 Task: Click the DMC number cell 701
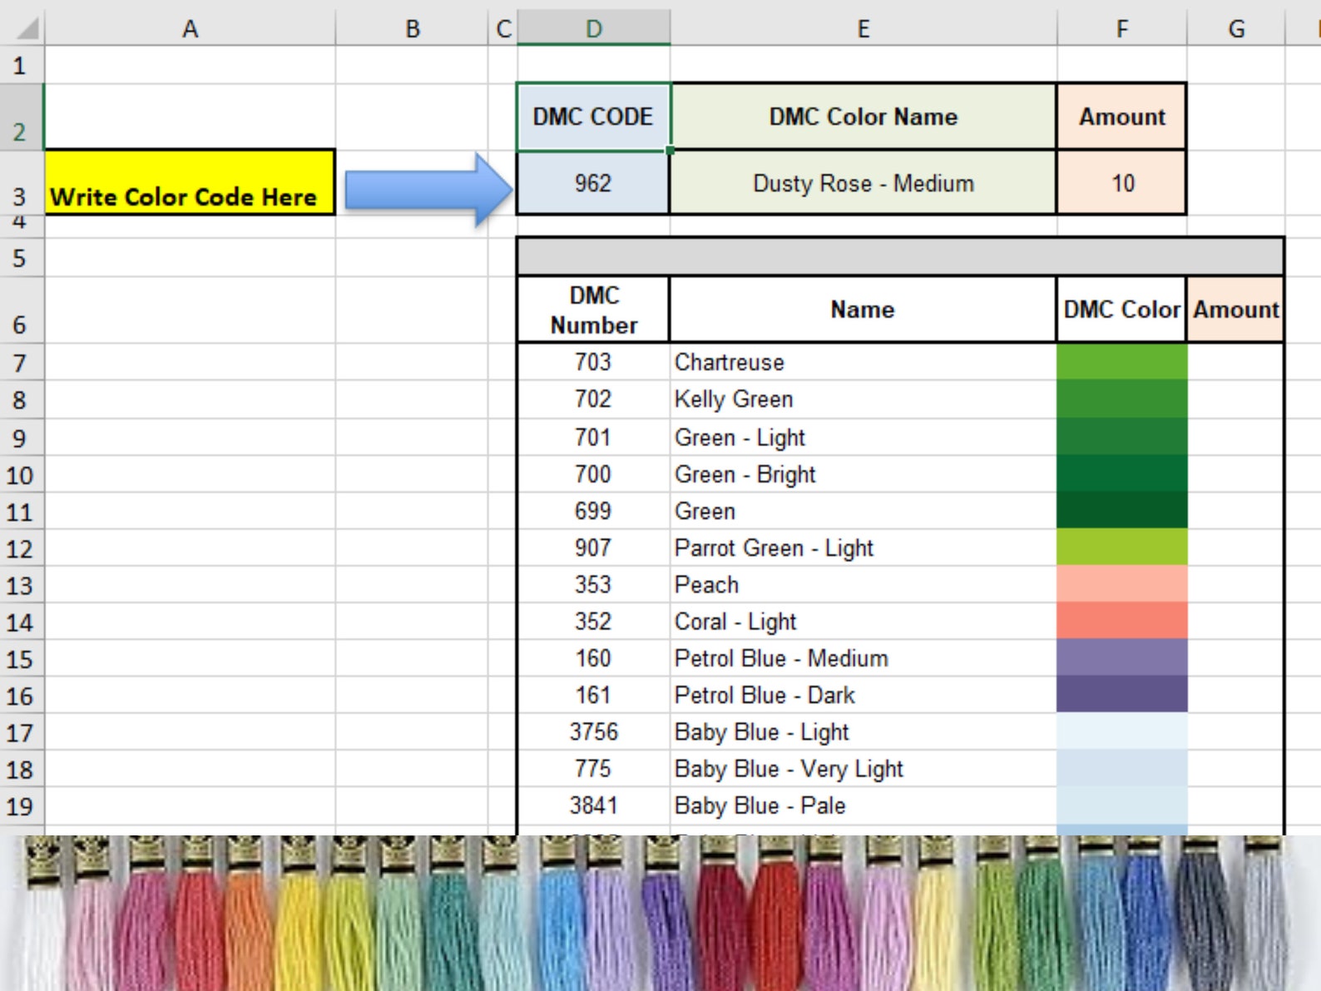(593, 437)
